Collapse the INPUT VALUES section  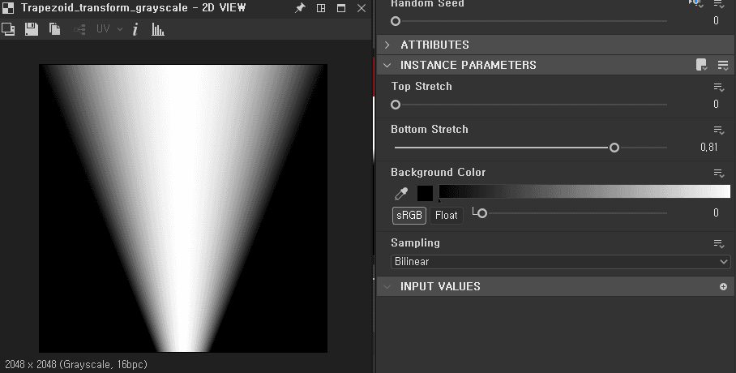point(387,286)
